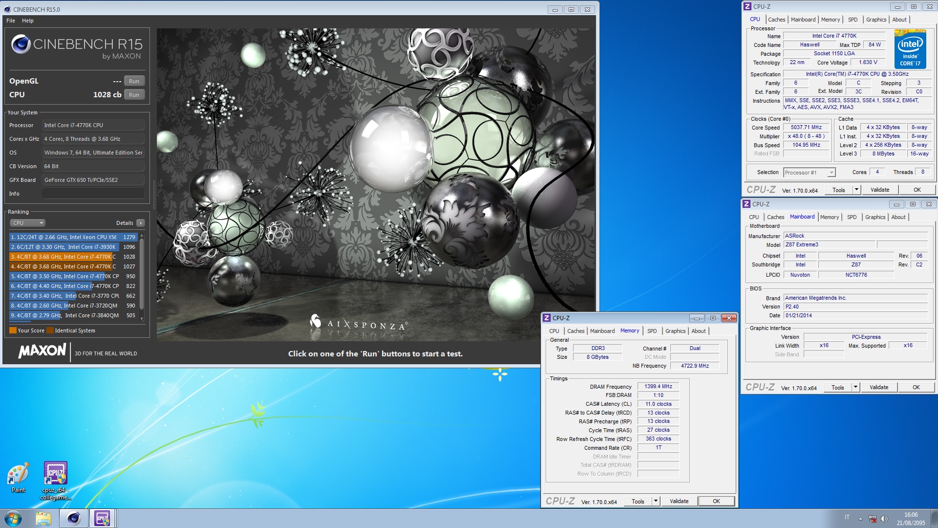Click the Intel Core i7 logo in CPU-Z

pyautogui.click(x=910, y=48)
